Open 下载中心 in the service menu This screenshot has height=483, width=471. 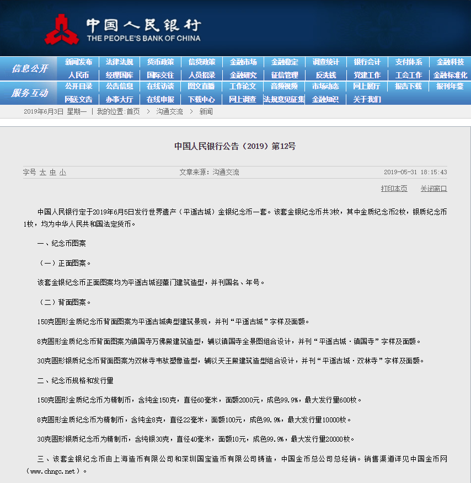pos(201,99)
